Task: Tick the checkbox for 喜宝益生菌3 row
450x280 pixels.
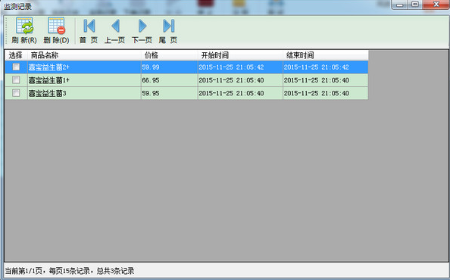Action: pyautogui.click(x=16, y=93)
